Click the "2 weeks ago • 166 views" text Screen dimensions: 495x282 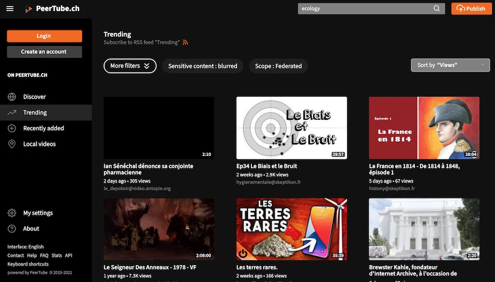262,276
